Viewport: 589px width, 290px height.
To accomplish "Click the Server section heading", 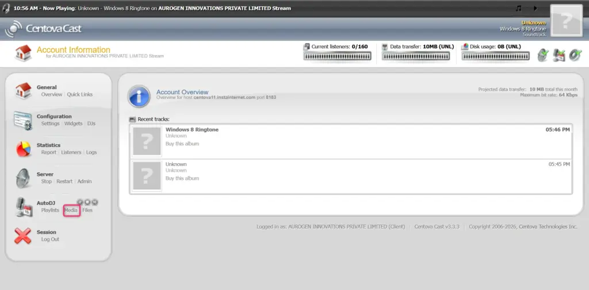I will pyautogui.click(x=45, y=175).
